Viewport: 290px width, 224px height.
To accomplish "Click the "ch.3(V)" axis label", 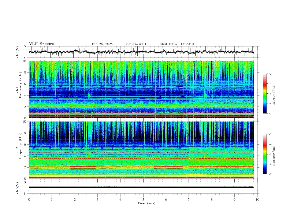I will click(18, 188).
